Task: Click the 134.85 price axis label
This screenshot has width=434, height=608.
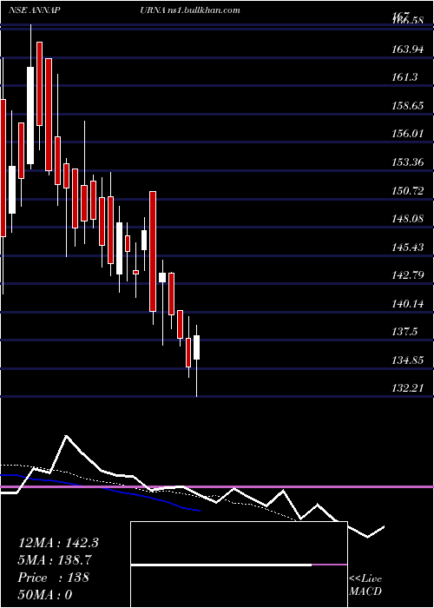Action: tap(407, 360)
